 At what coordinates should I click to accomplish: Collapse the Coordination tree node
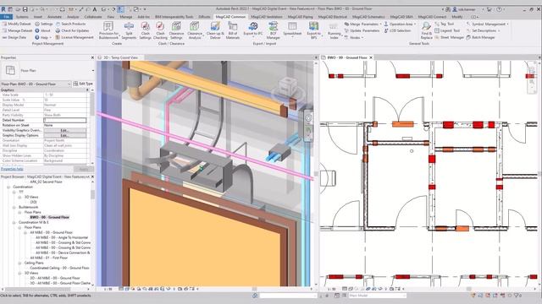[x=8, y=187]
